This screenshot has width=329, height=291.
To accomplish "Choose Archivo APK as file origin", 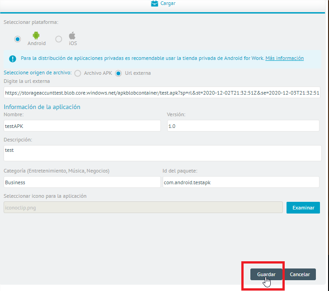I will coord(78,73).
